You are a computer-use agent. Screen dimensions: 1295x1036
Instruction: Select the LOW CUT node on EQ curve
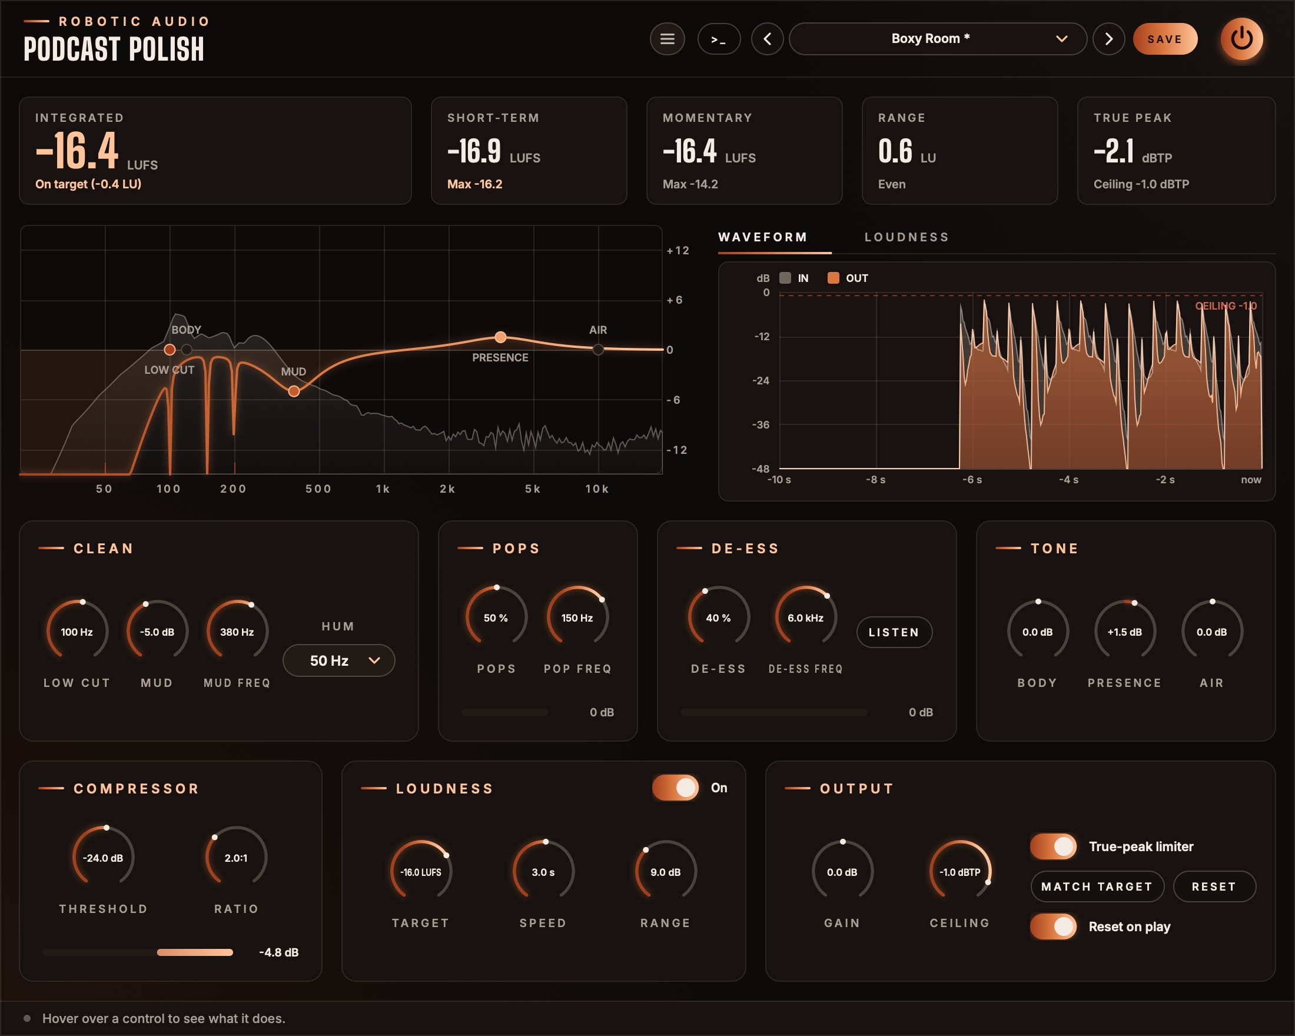(170, 350)
